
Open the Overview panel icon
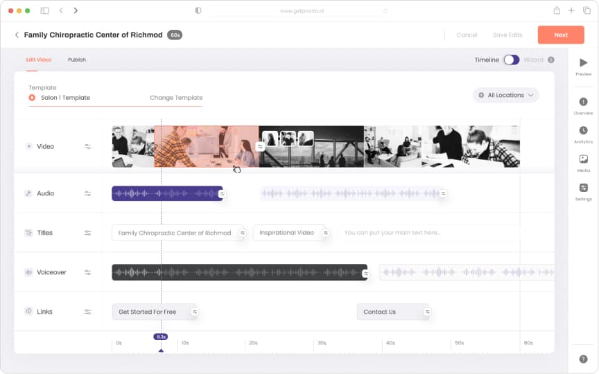(x=583, y=102)
